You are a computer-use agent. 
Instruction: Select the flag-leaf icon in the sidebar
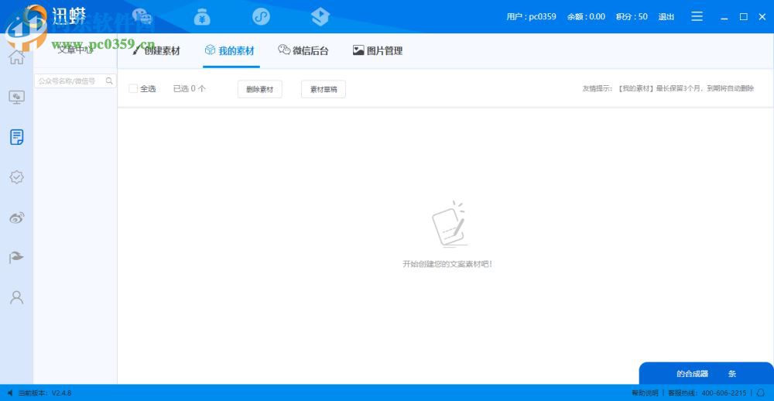tap(17, 257)
